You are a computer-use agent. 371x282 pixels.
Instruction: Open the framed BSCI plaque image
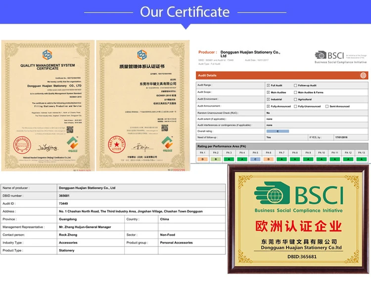tap(298, 219)
